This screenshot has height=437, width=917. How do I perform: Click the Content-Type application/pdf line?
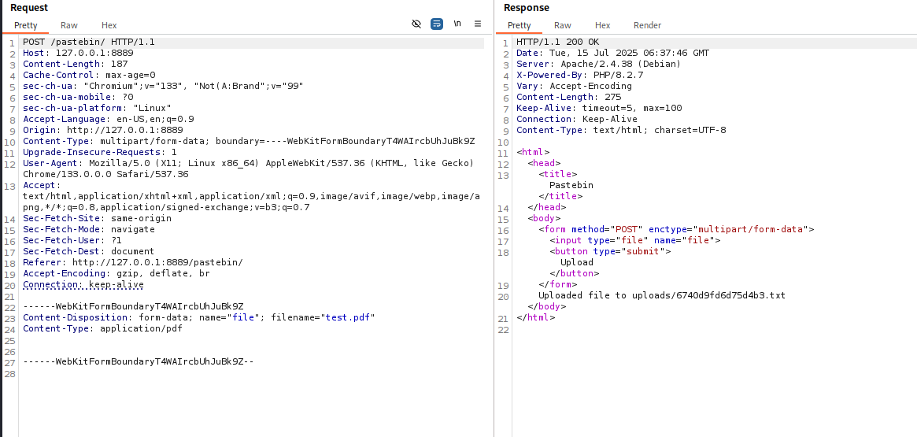click(102, 328)
